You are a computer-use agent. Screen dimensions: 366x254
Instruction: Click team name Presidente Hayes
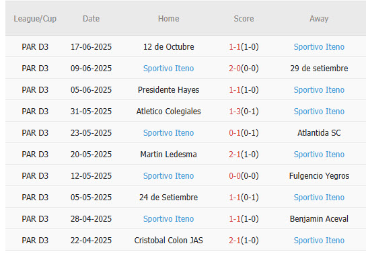(x=168, y=90)
